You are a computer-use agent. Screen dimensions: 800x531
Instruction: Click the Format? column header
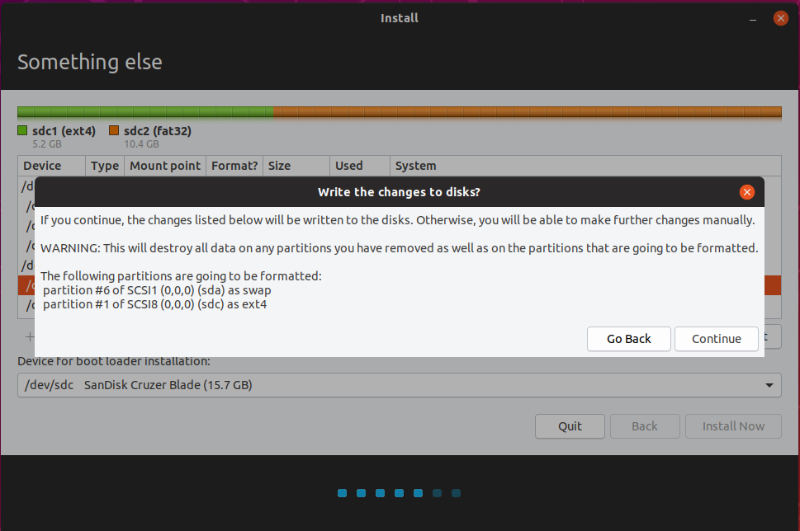click(234, 166)
